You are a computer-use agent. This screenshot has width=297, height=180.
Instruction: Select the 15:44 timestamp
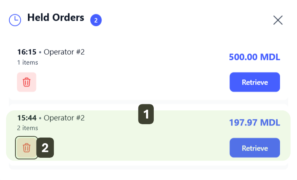pyautogui.click(x=27, y=118)
